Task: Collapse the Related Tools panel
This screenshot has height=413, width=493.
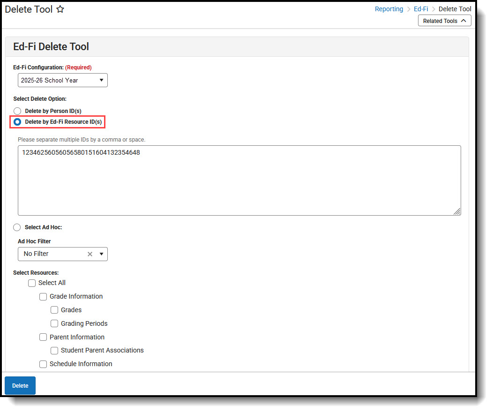Action: coord(444,21)
